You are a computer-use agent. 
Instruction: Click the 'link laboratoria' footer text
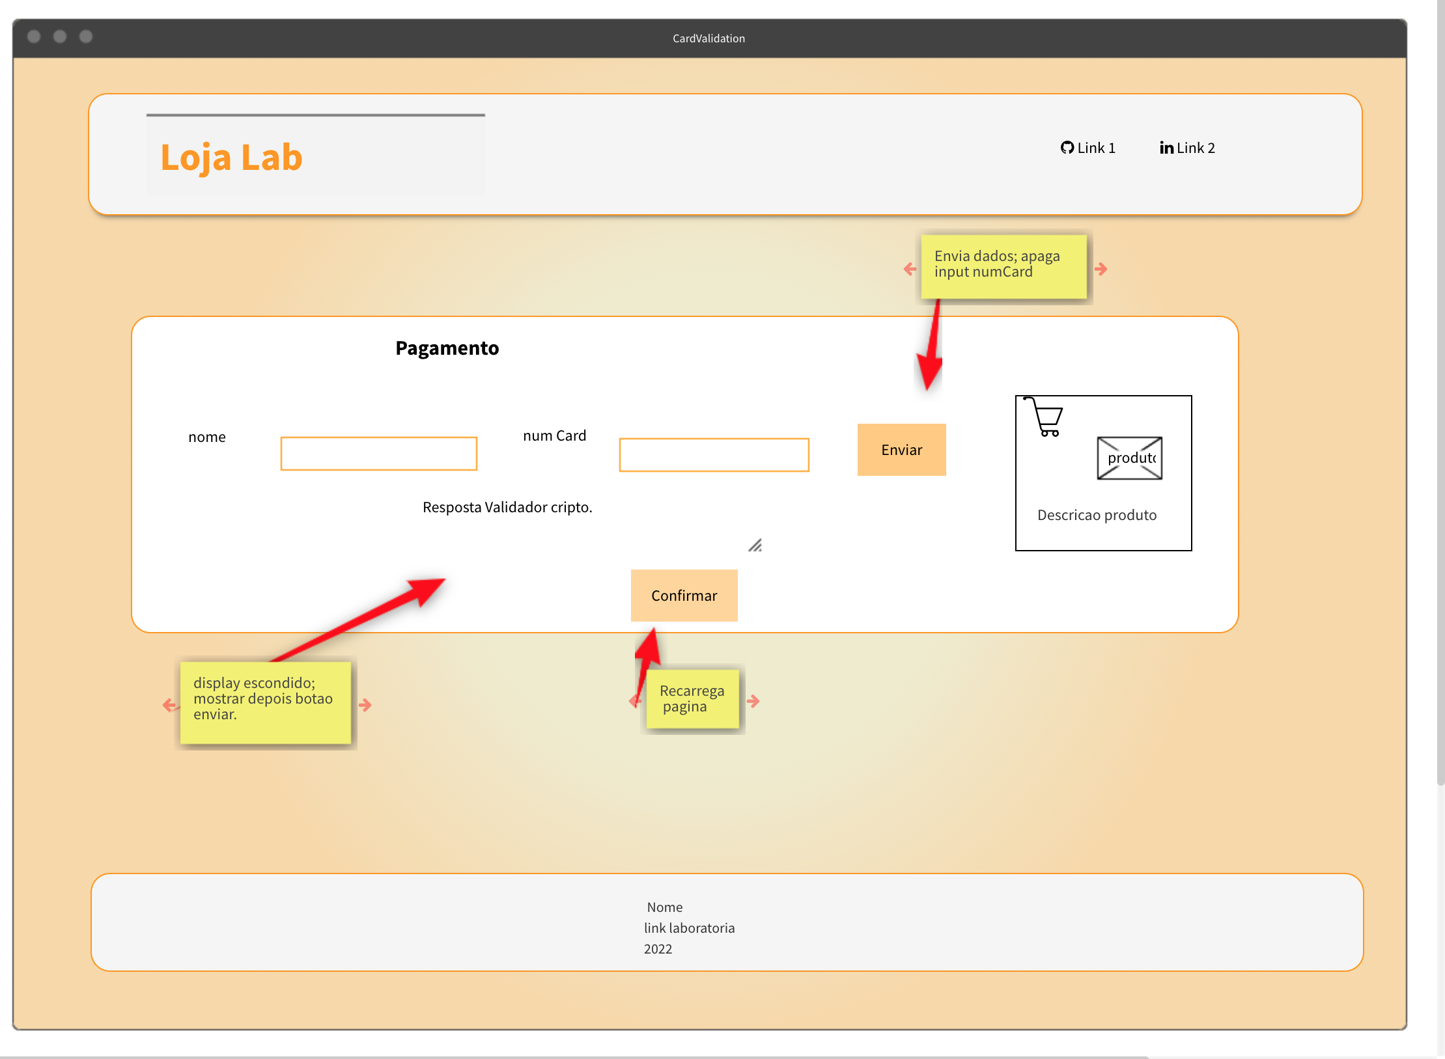pyautogui.click(x=689, y=928)
